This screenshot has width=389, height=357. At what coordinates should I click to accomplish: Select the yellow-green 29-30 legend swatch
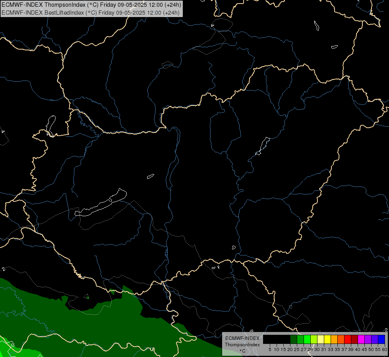click(x=314, y=339)
